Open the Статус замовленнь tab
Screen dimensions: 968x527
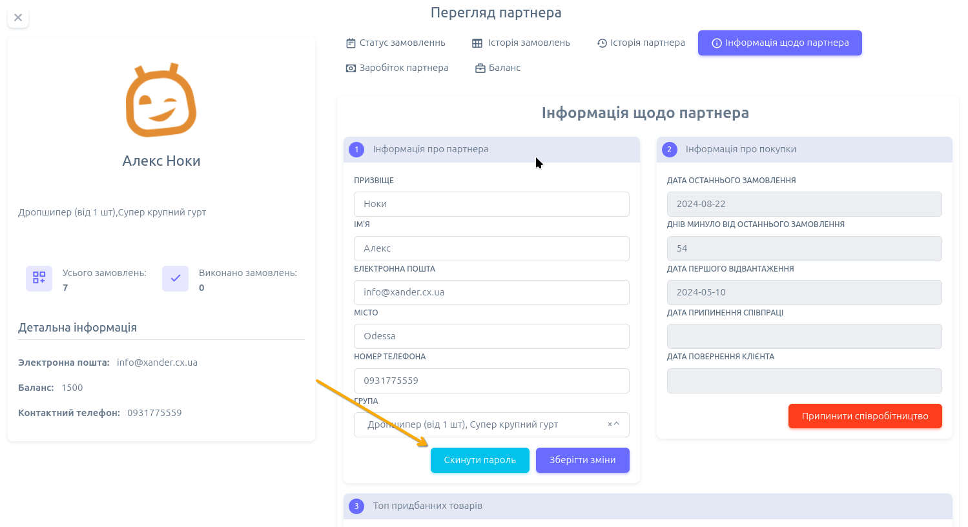click(395, 43)
